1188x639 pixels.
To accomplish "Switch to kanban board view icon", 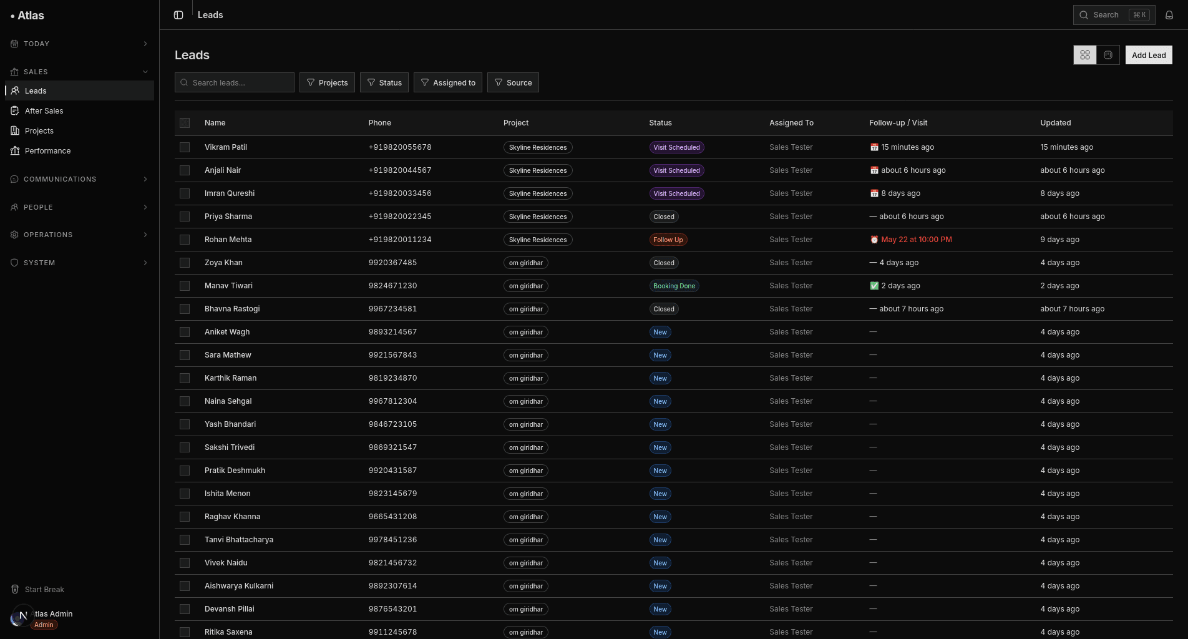I will click(1108, 55).
